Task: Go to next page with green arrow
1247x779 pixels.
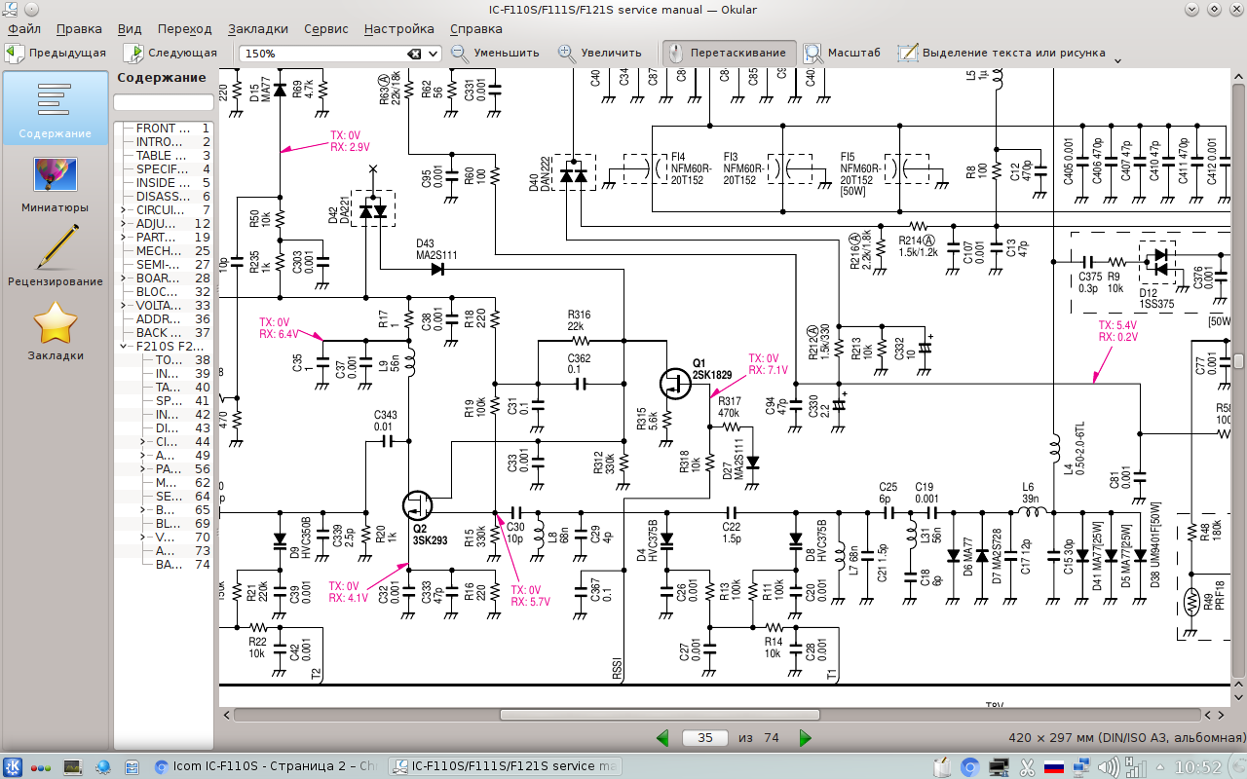Action: coord(805,738)
